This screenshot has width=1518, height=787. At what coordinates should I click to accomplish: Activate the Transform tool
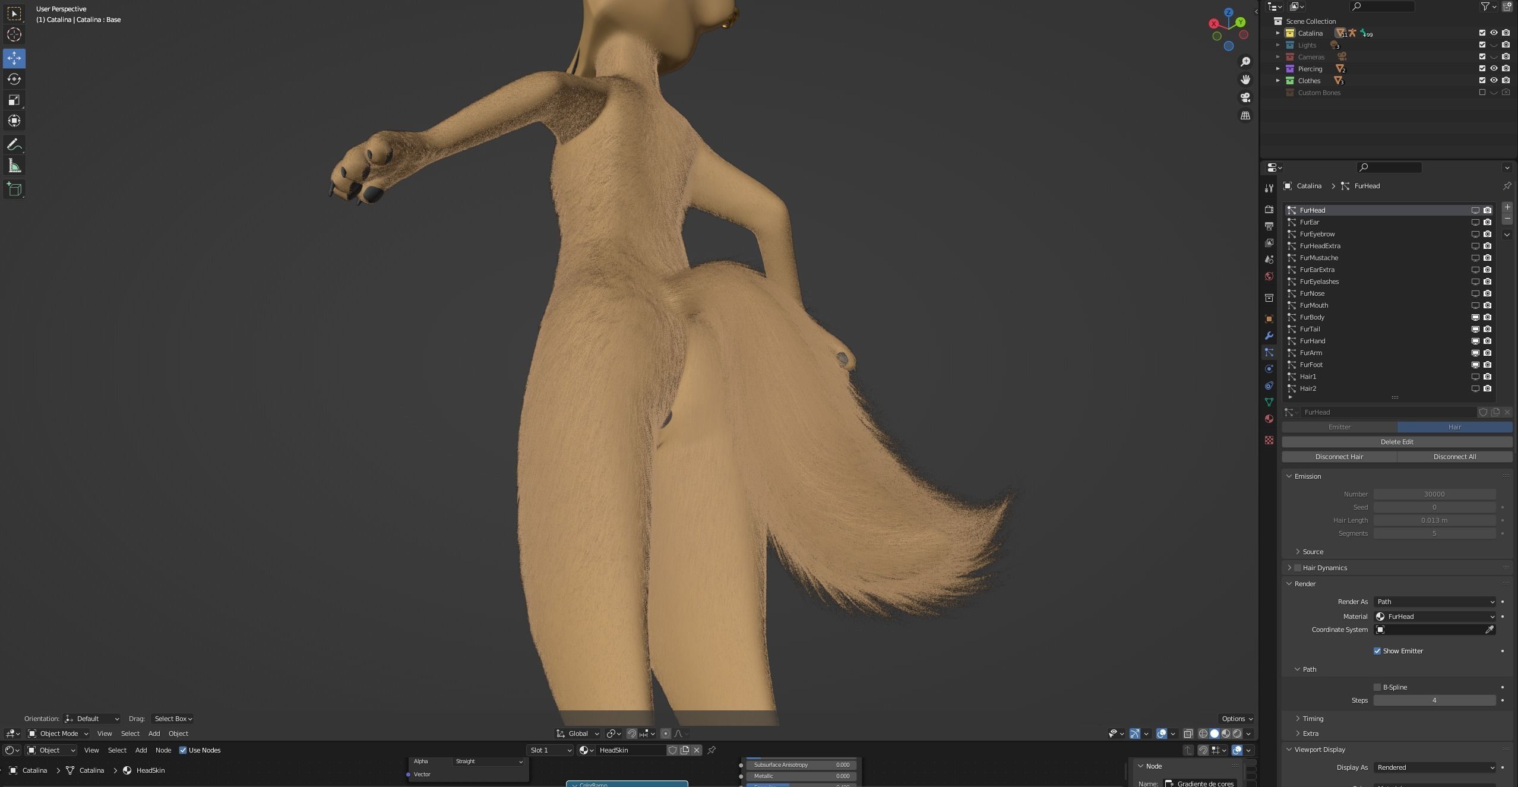point(14,121)
